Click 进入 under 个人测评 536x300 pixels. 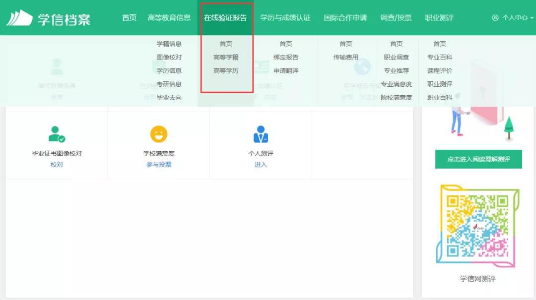(261, 165)
